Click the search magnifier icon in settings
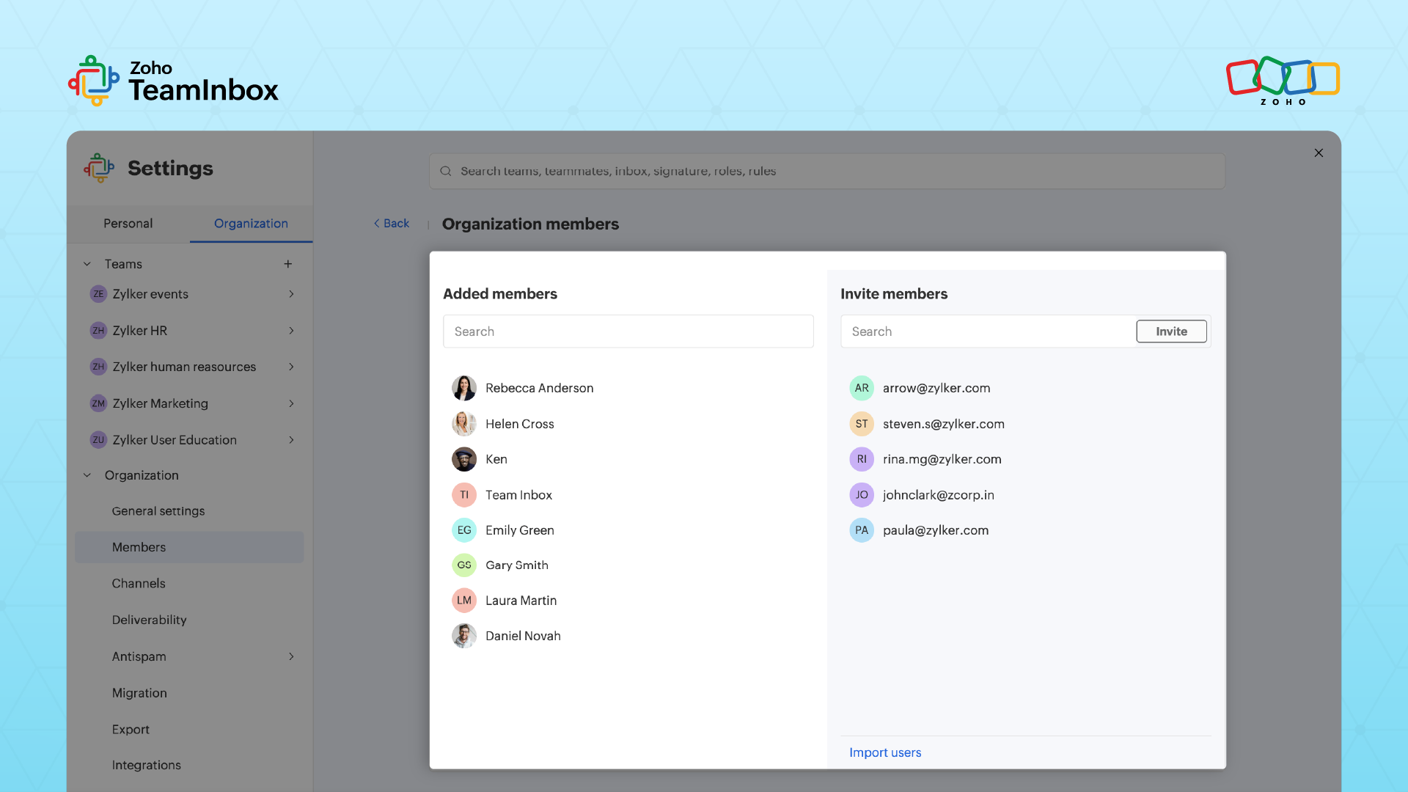 [x=445, y=171]
